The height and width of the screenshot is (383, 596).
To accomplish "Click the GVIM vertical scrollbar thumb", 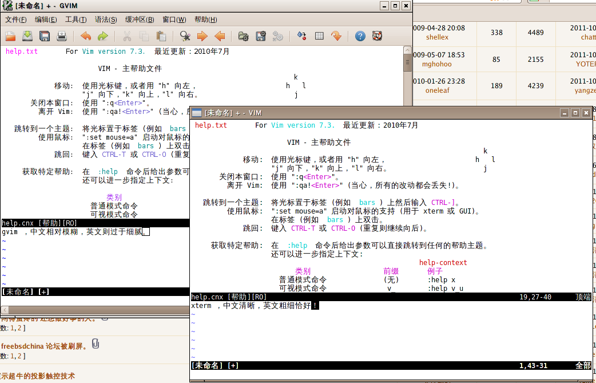I will coord(407,62).
